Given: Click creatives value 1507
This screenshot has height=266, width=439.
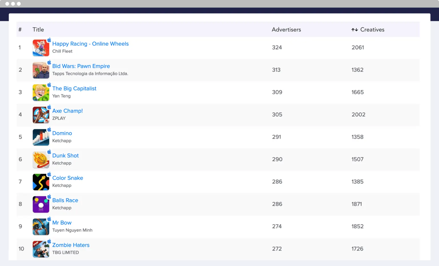Looking at the screenshot, I should click(357, 159).
